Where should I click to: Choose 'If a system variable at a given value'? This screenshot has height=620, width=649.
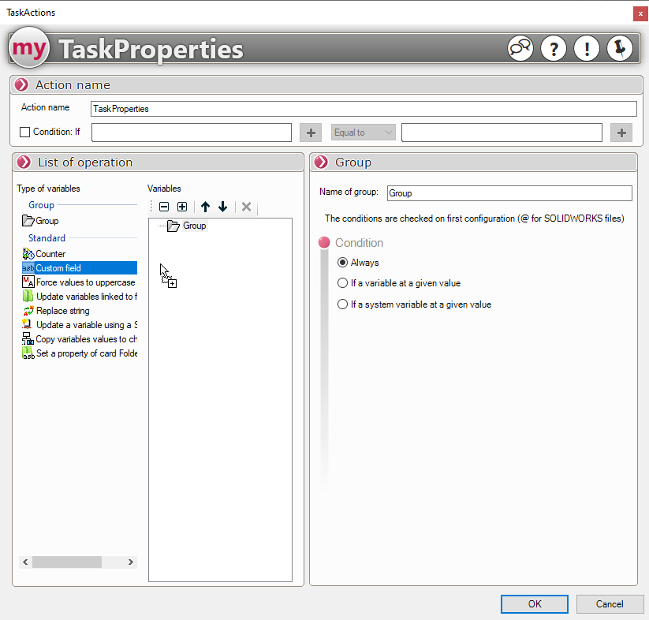pos(342,304)
